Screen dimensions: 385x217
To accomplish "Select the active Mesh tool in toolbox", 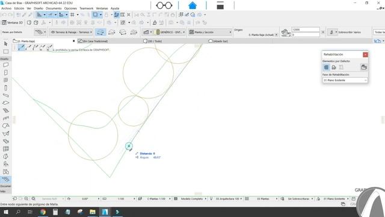I will [5, 180].
